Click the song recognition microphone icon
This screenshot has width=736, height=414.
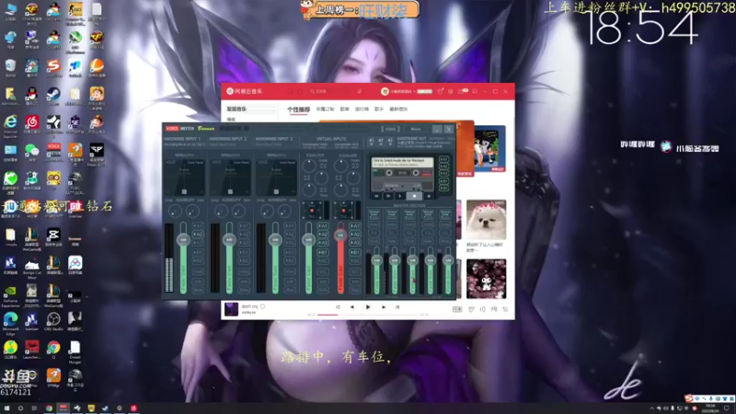(x=359, y=91)
